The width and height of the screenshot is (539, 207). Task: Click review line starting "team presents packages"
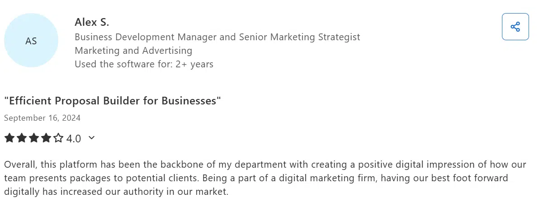click(x=256, y=178)
